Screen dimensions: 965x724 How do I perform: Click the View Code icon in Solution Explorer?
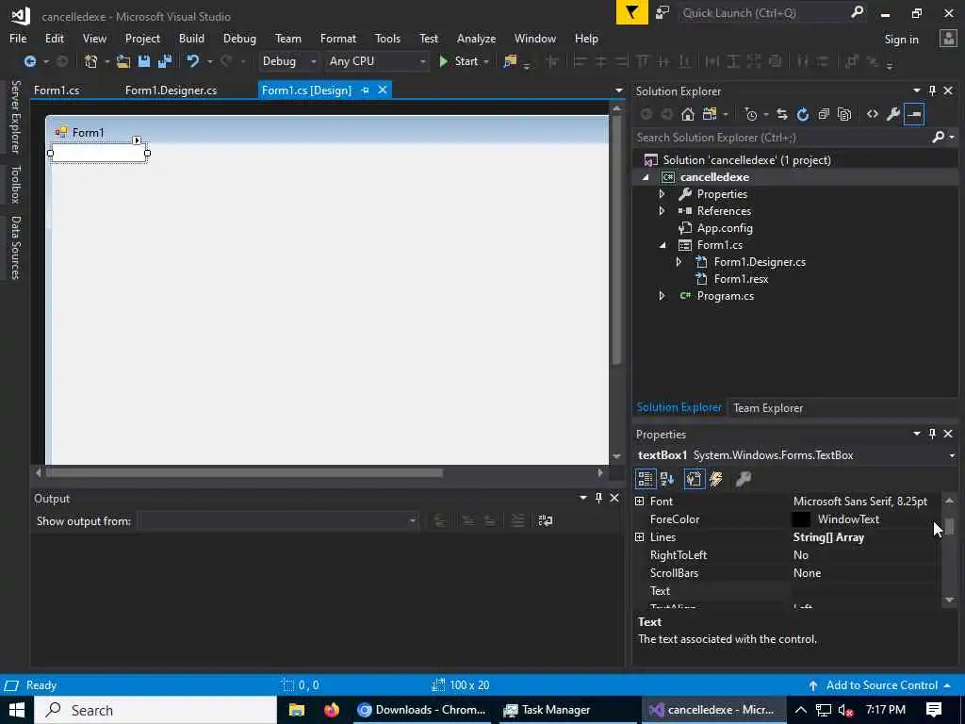click(x=872, y=114)
